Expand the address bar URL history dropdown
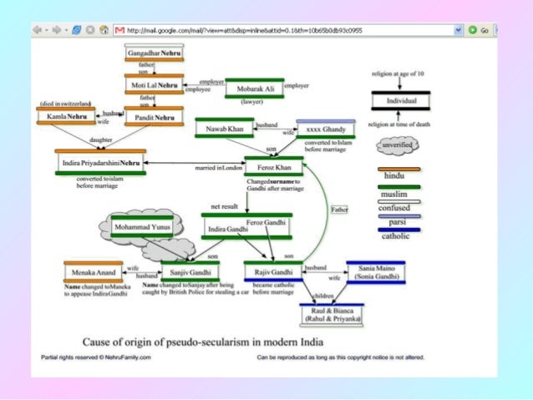The height and width of the screenshot is (400, 533). (458, 30)
